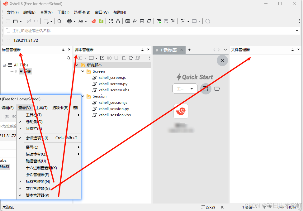Click new session icon beside Quick Start host box

click(206, 89)
